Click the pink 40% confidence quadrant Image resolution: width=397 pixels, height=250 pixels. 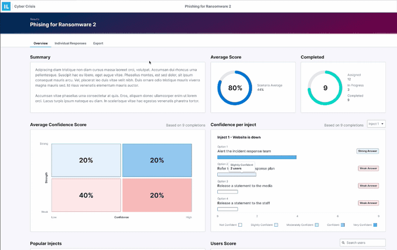[86, 195]
